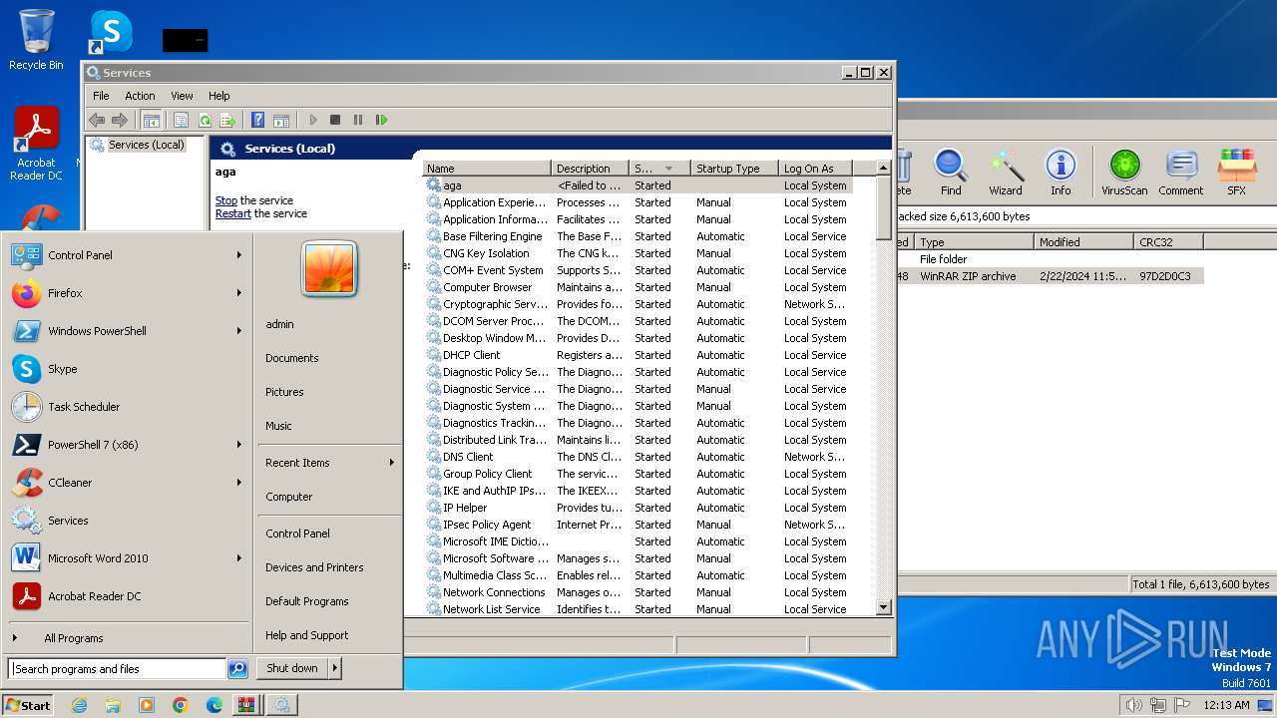
Task: Click the SFX icon in WinRAR
Action: click(x=1236, y=173)
